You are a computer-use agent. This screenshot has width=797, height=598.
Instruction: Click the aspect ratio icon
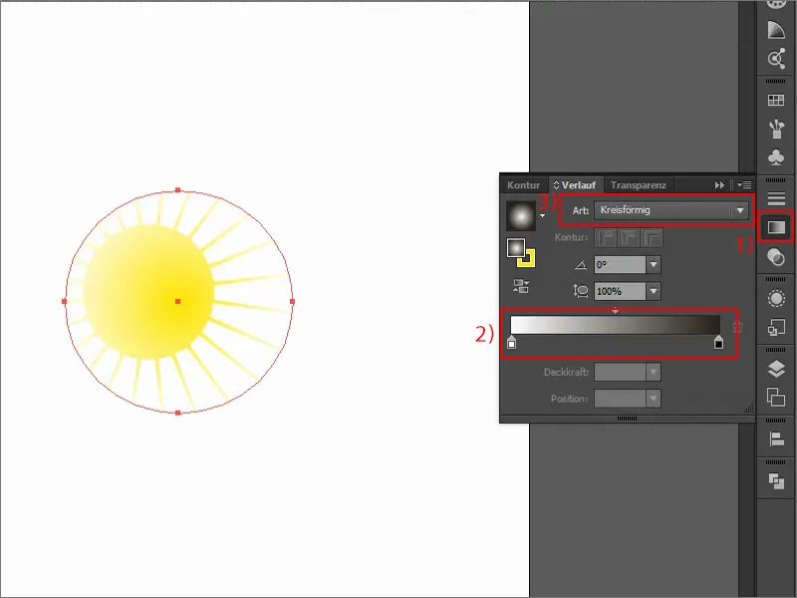coord(581,291)
